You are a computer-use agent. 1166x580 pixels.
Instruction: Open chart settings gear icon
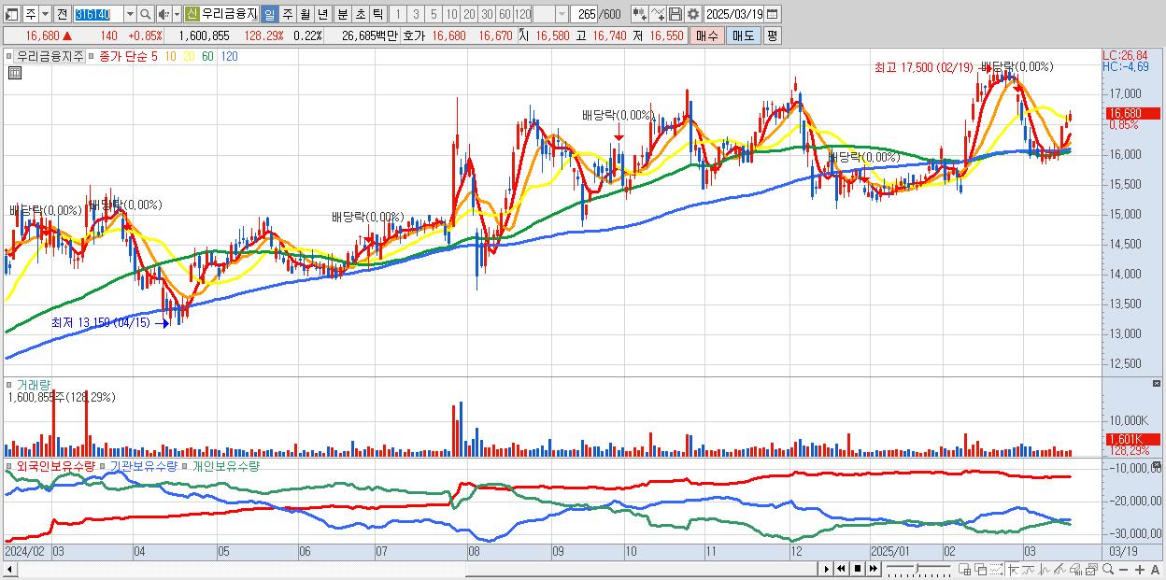692,14
